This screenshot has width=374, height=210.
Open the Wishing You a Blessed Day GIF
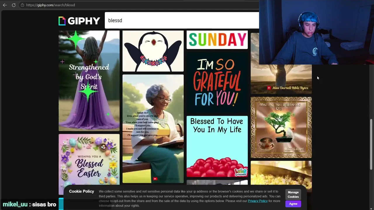coord(281,127)
